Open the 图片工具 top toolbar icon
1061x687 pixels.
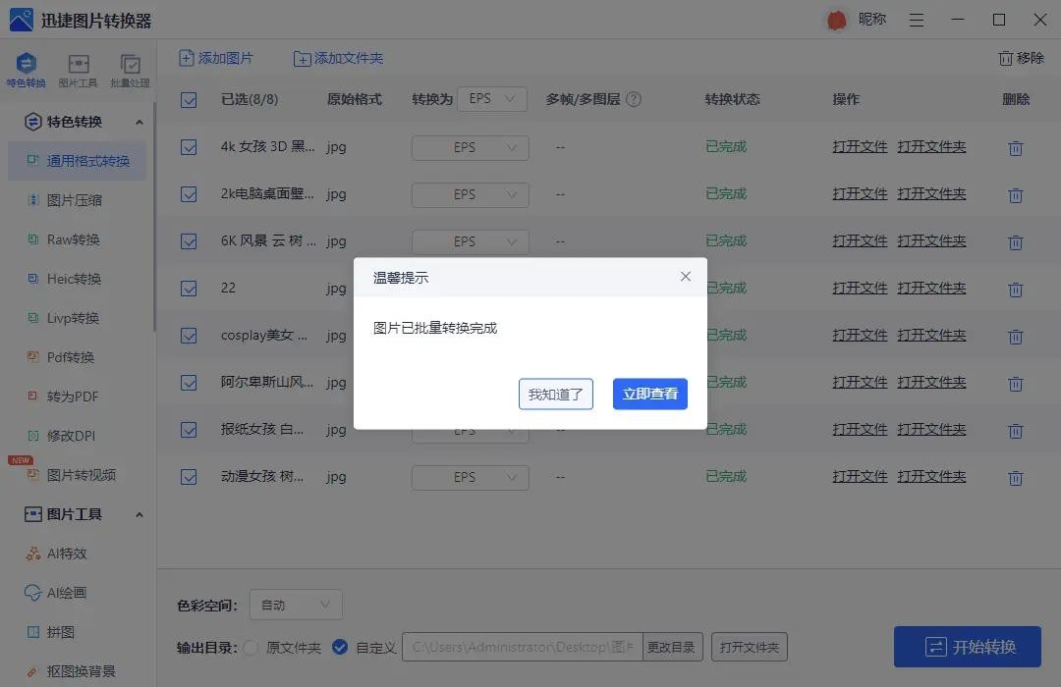[79, 65]
